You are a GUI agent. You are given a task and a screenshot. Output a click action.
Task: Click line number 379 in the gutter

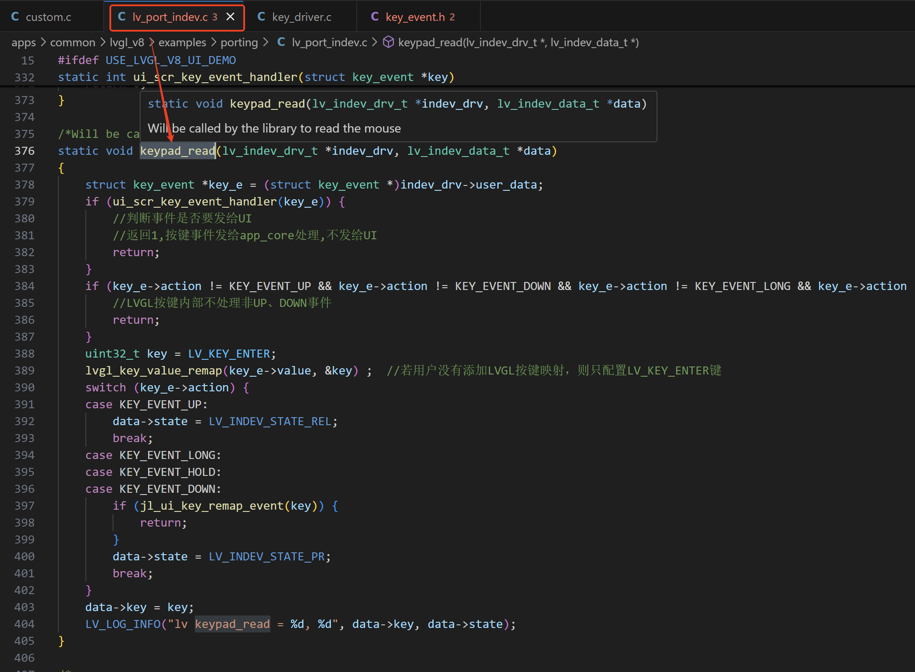click(24, 202)
